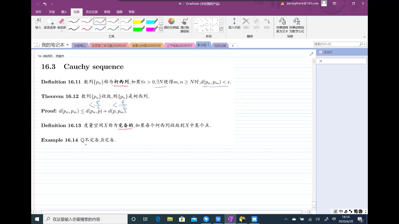
Task: Open the 马氏过程 section tab
Action: pos(220,45)
